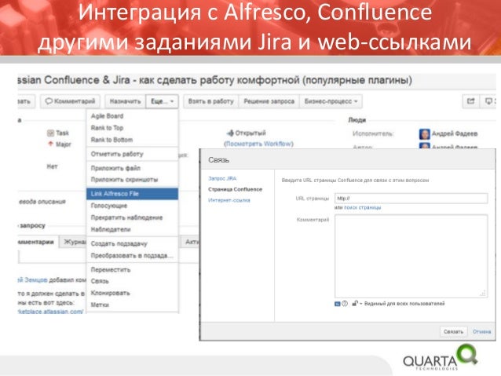Image resolution: width=501 pixels, height=376 pixels.
Task: Select Клонировать menu item
Action: click(x=132, y=293)
